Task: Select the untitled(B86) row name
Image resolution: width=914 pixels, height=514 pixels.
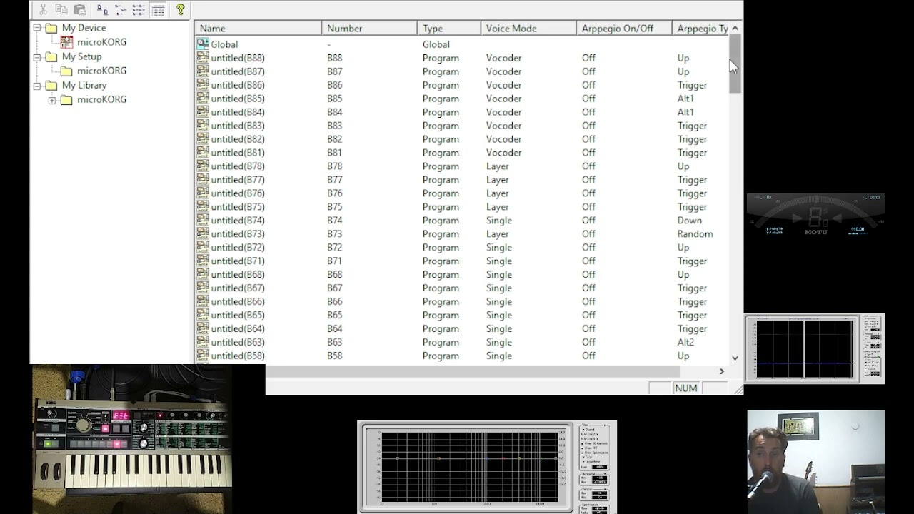Action: [238, 85]
